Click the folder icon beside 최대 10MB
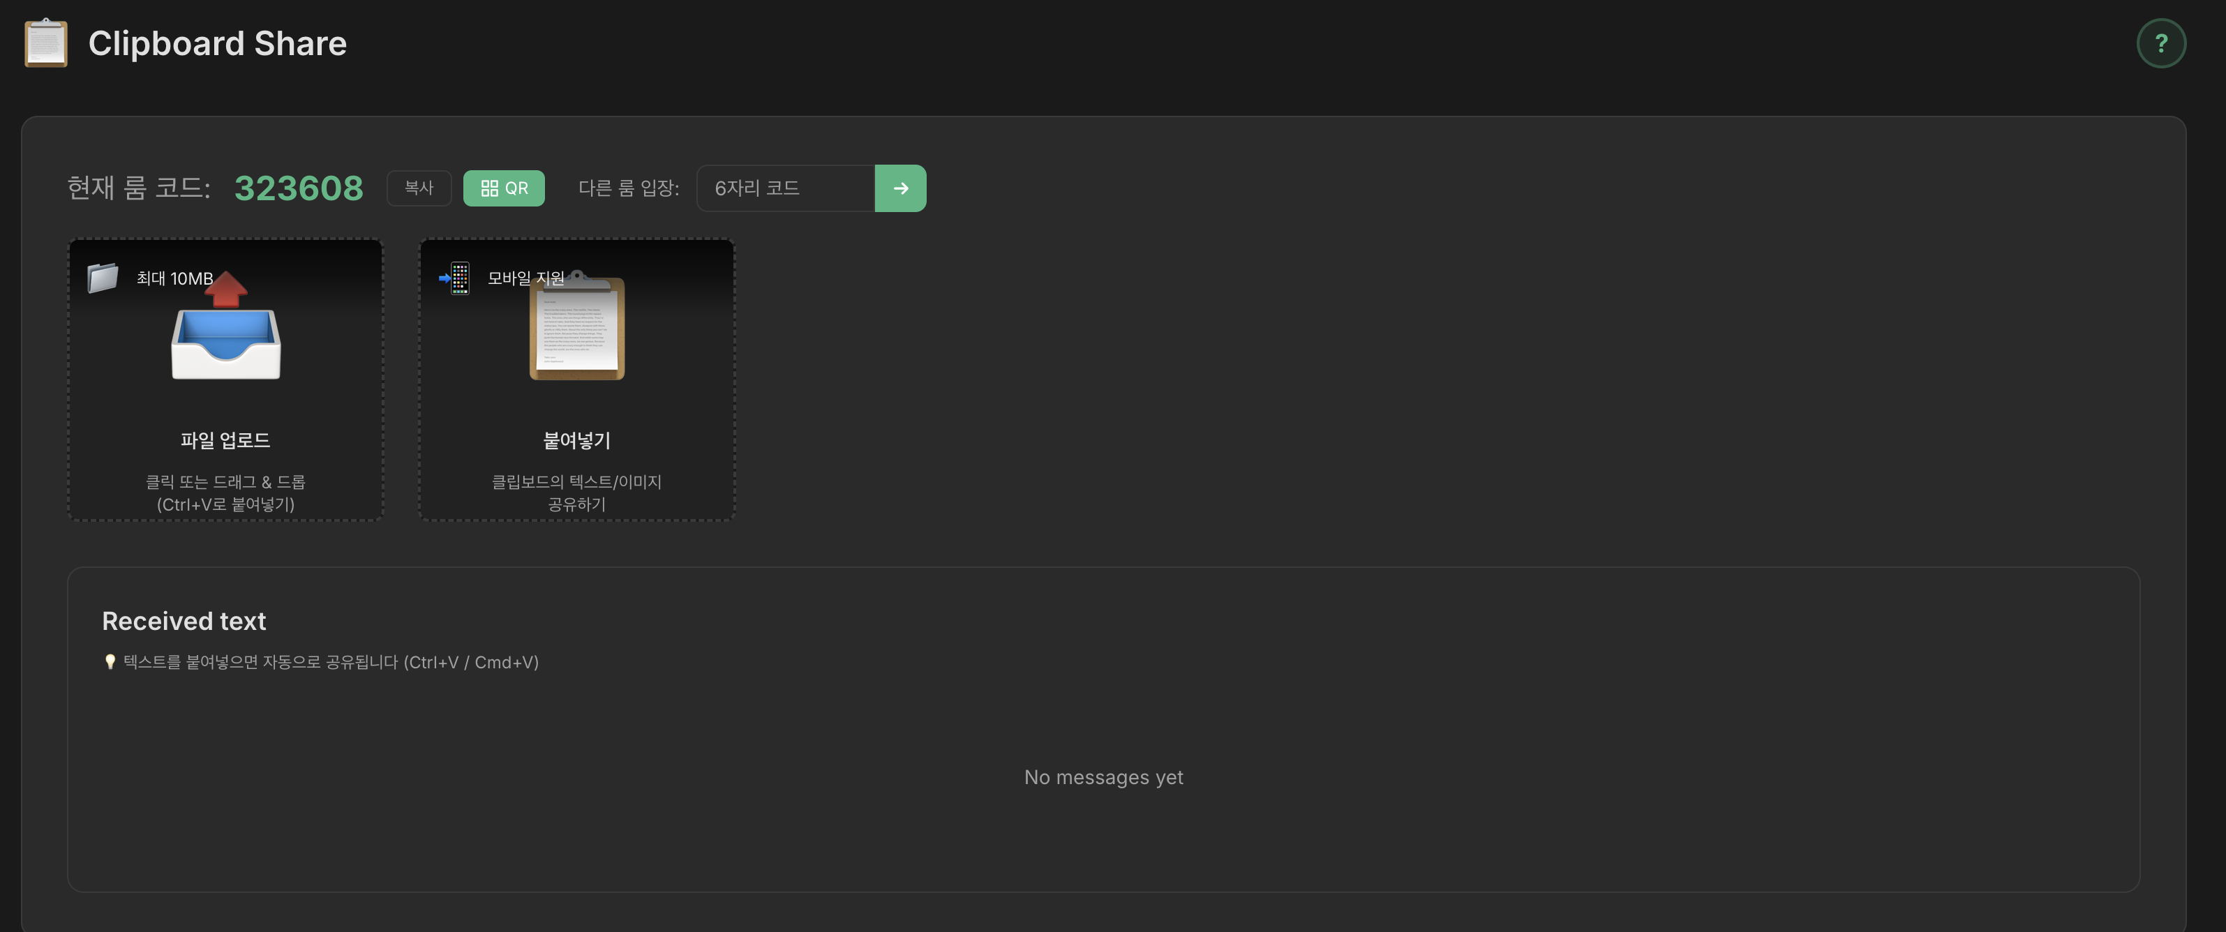The width and height of the screenshot is (2226, 932). pos(103,278)
